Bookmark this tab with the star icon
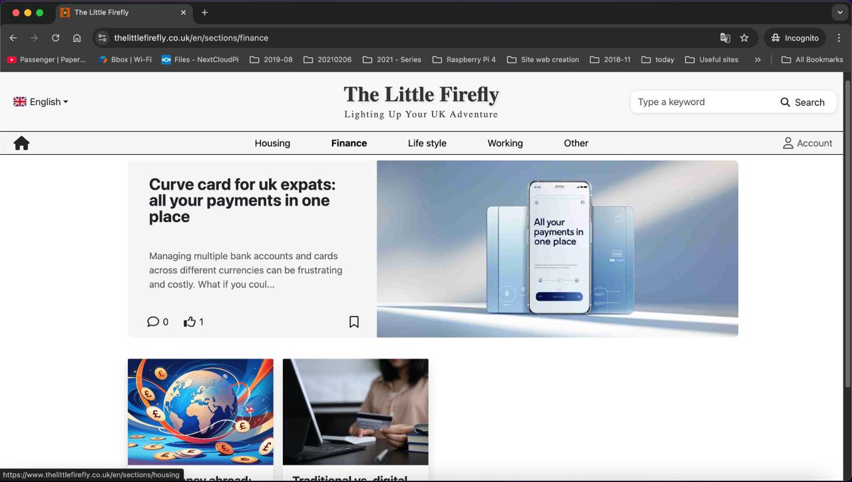 click(745, 38)
